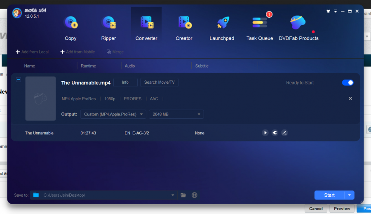Click the DVDFab monkey logo

[x=17, y=13]
